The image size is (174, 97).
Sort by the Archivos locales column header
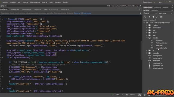150,20
